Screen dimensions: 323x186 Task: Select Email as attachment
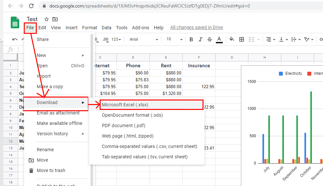[x=57, y=113]
